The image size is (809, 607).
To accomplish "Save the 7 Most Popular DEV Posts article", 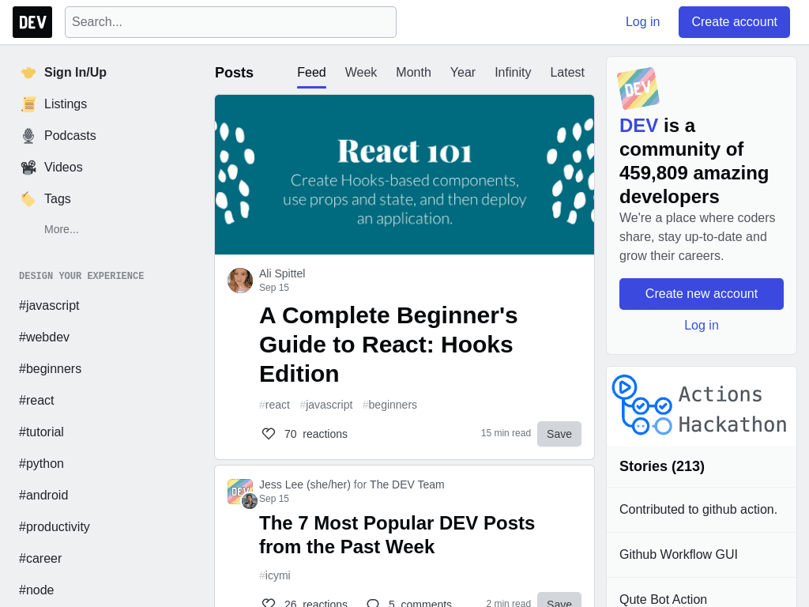I will (x=559, y=601).
